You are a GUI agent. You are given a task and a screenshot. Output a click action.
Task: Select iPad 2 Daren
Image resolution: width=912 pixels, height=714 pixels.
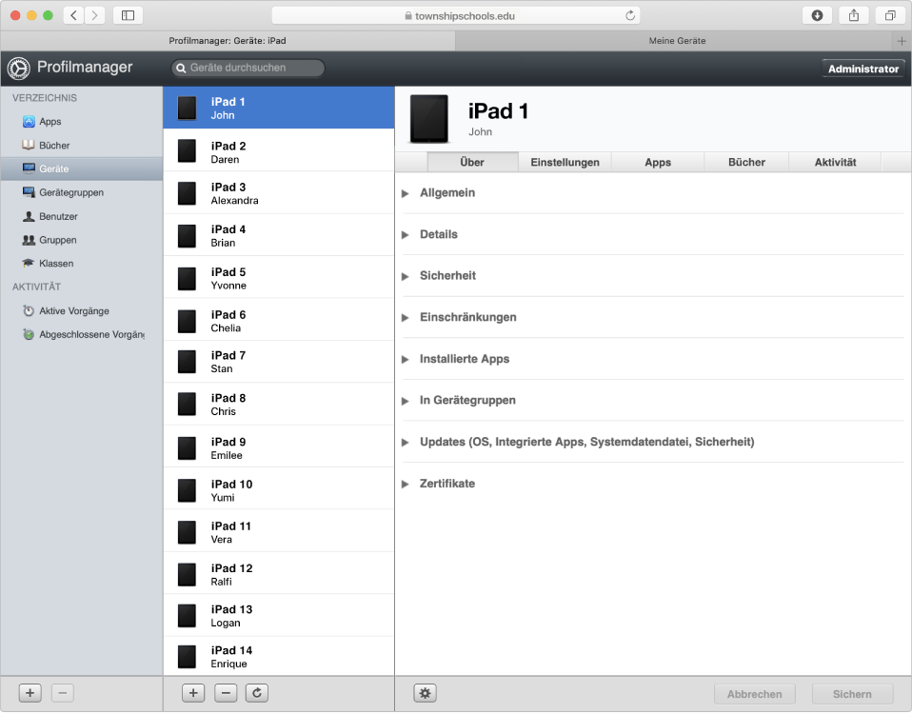pos(279,150)
